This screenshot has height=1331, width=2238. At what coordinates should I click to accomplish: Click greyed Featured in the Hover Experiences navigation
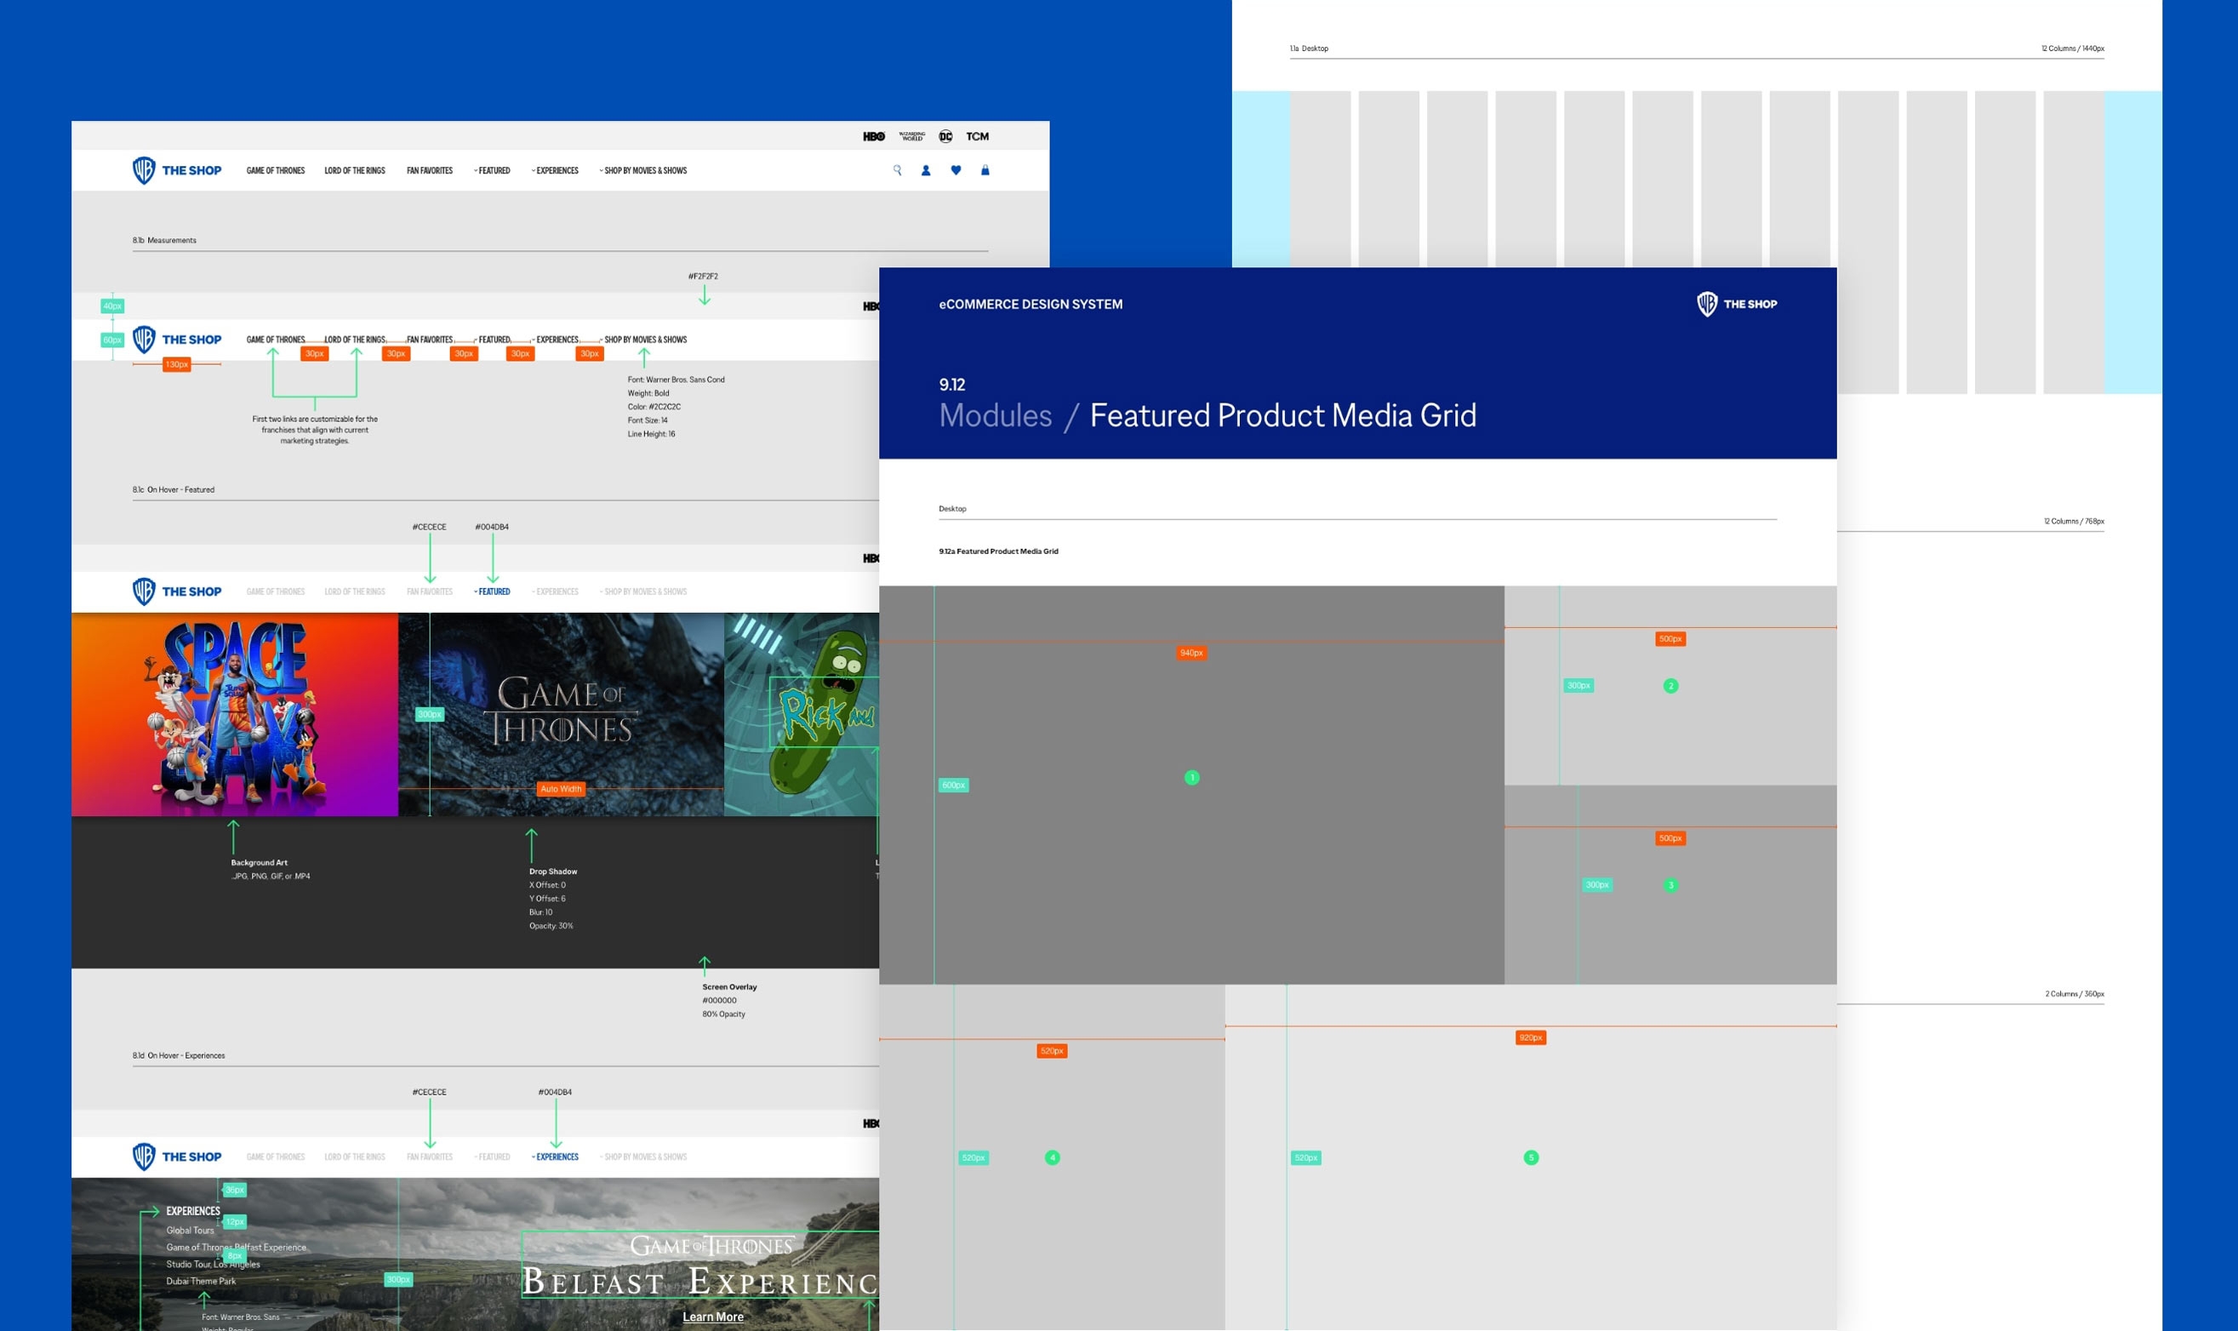[492, 1157]
